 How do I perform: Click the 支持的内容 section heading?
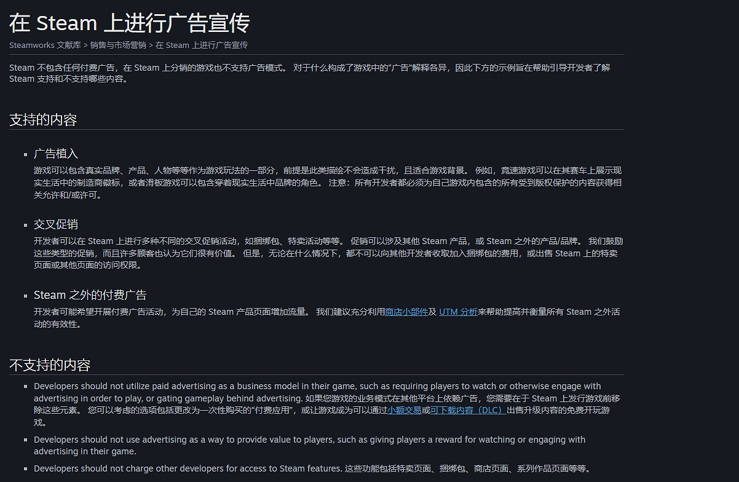(x=42, y=119)
